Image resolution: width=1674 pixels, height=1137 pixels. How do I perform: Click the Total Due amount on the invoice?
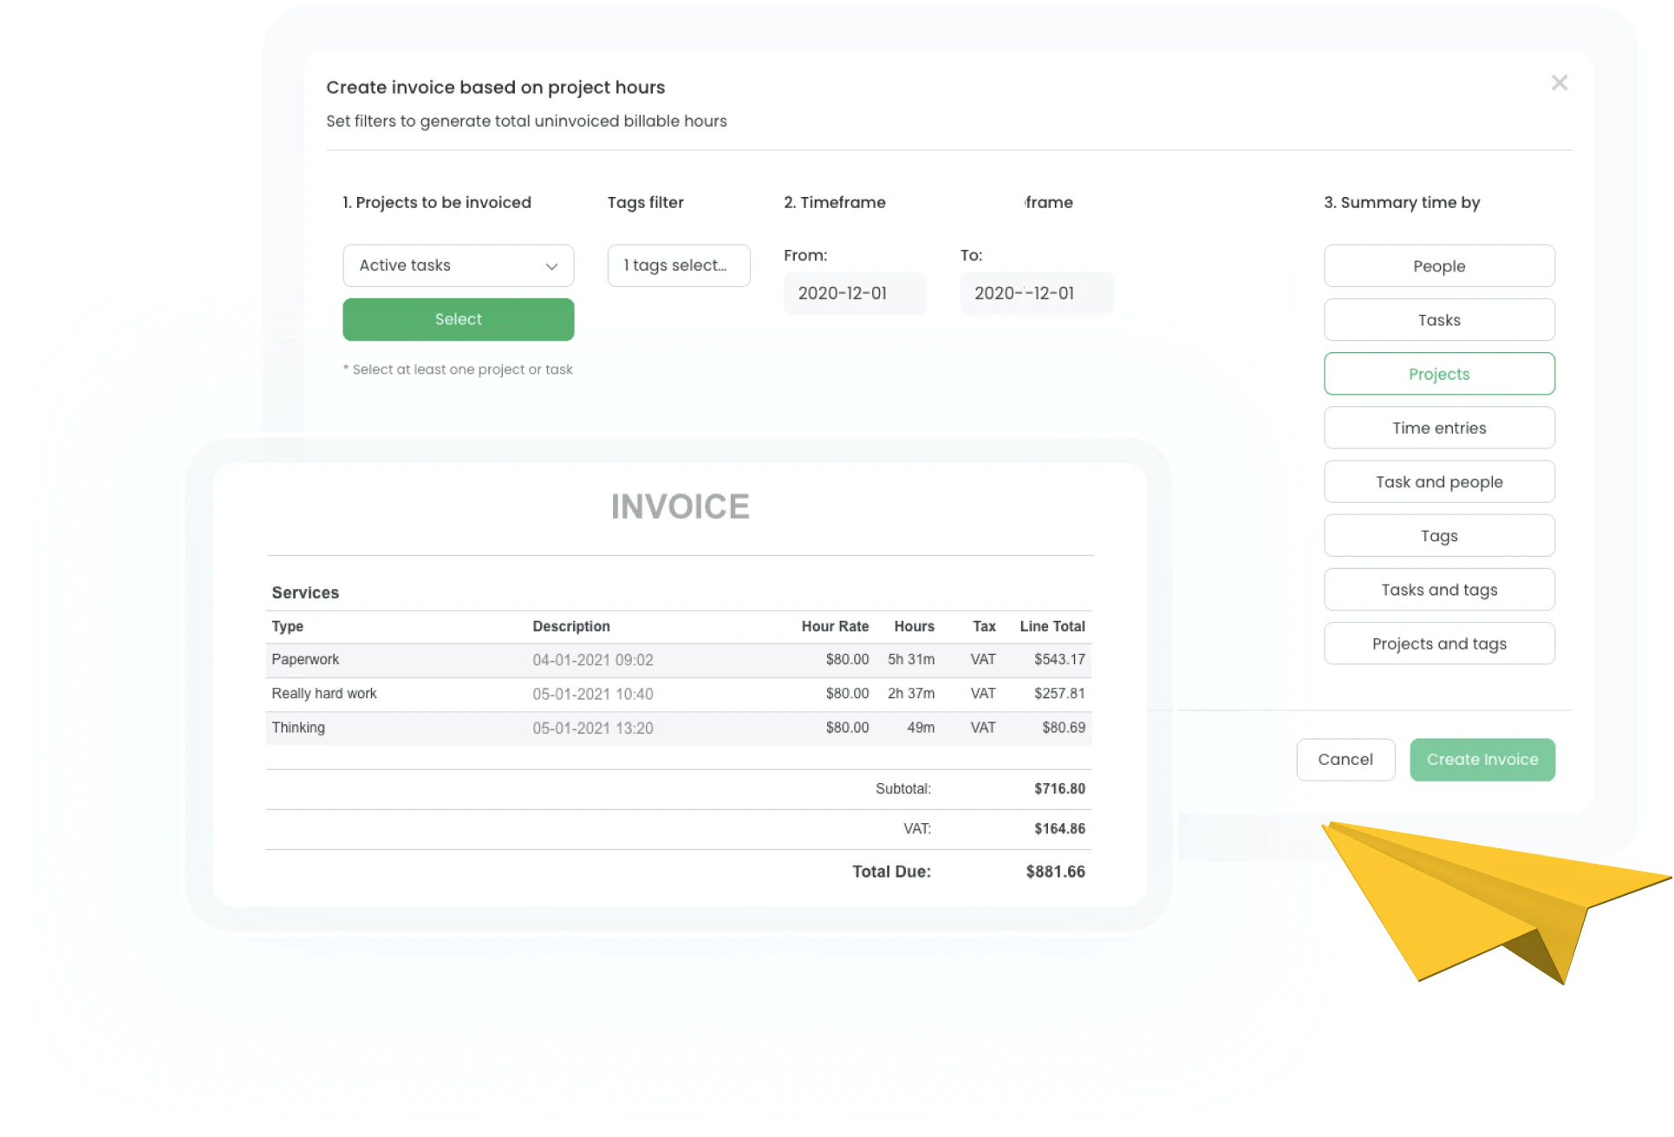(1054, 872)
